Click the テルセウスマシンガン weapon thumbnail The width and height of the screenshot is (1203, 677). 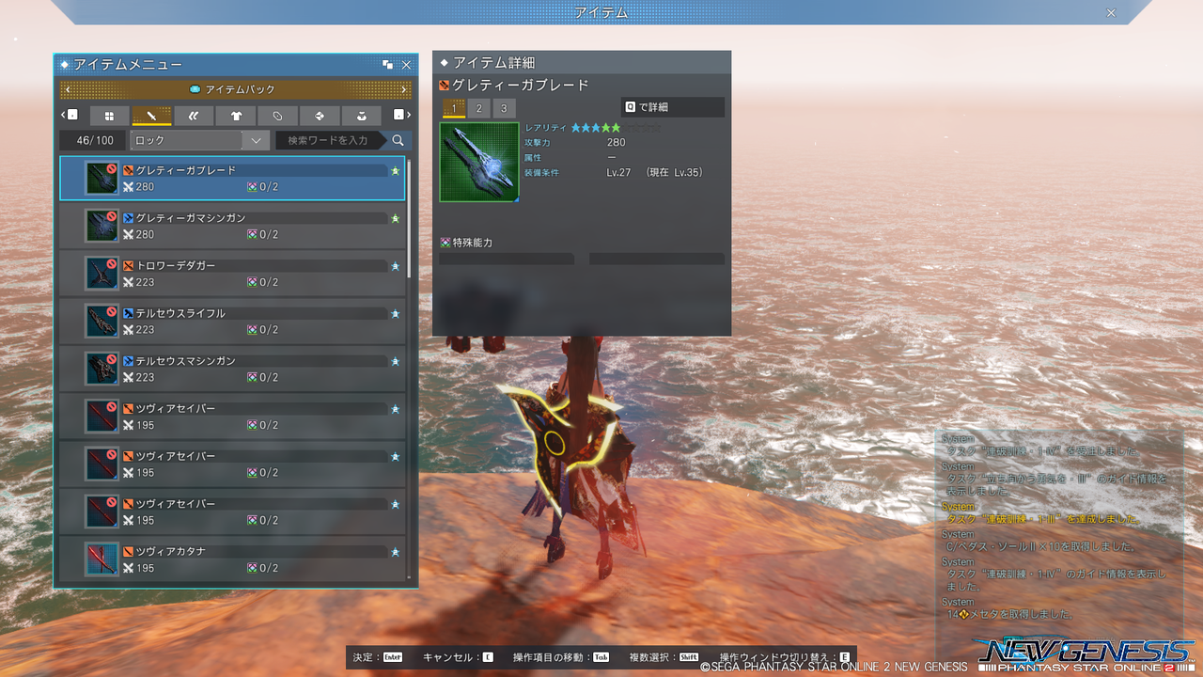(x=102, y=369)
